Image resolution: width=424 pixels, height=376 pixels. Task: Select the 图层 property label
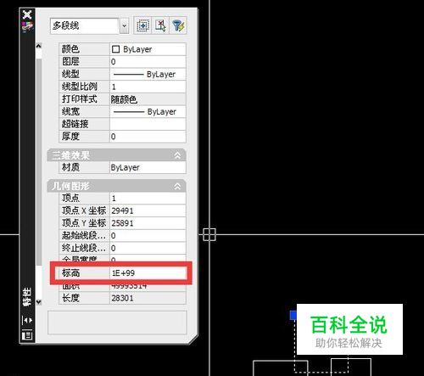[x=70, y=62]
